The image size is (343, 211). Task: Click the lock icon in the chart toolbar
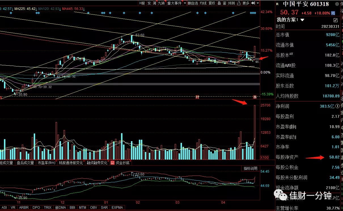pos(238,3)
